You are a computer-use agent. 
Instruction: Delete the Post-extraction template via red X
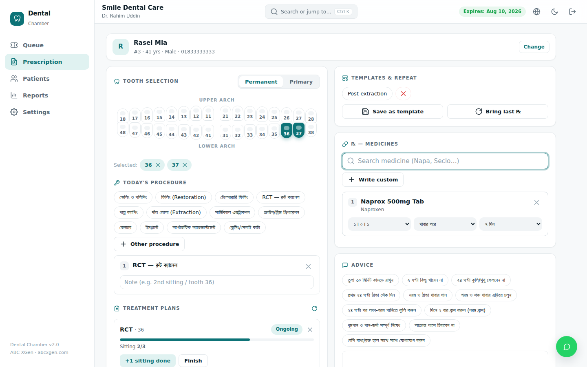tap(403, 93)
